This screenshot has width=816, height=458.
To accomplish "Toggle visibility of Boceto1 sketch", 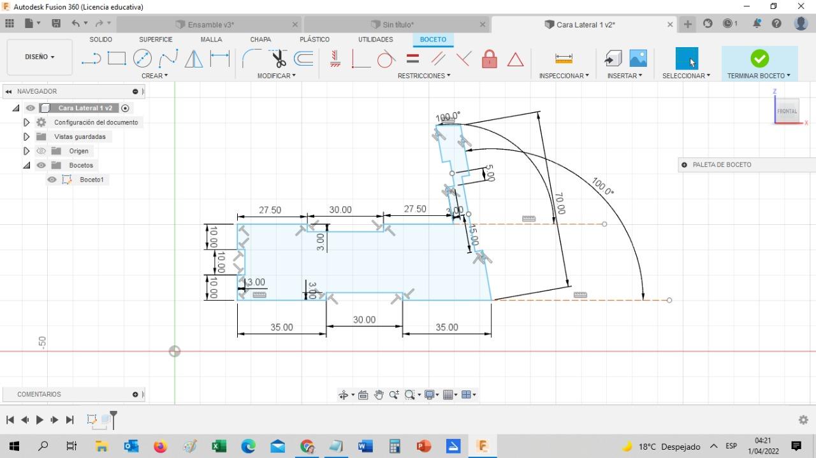I will pos(52,180).
